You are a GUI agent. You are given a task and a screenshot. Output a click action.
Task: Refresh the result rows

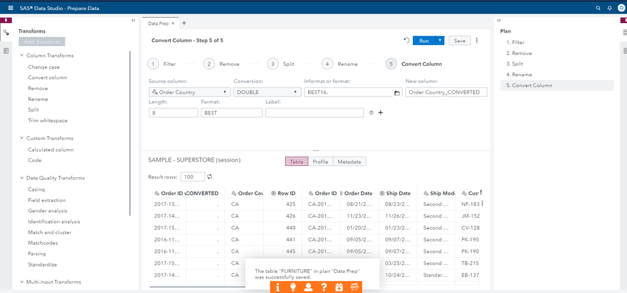pyautogui.click(x=210, y=177)
